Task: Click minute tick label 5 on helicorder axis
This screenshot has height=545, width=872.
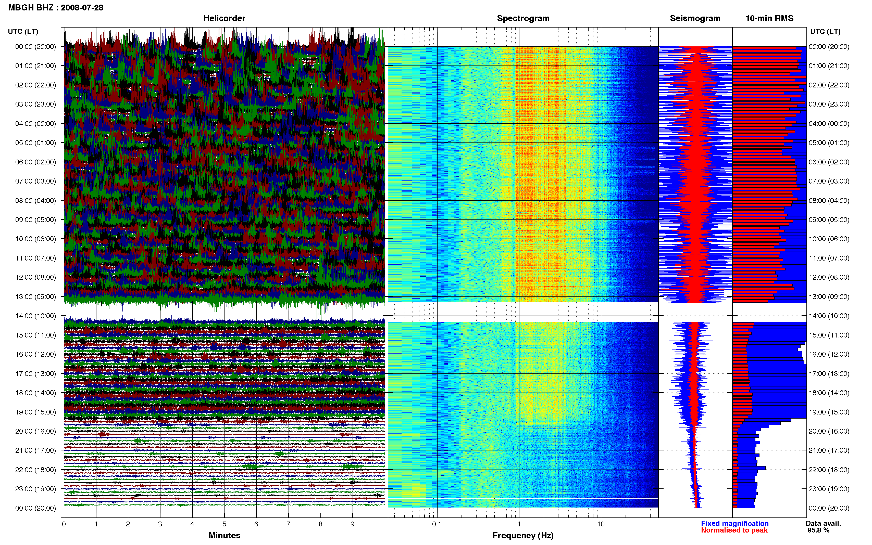Action: click(x=224, y=524)
